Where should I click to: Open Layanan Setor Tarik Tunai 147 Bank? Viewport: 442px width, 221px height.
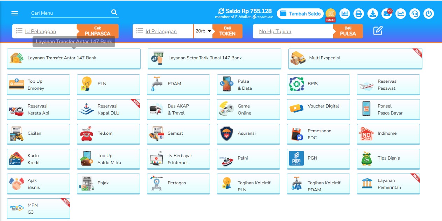click(214, 58)
